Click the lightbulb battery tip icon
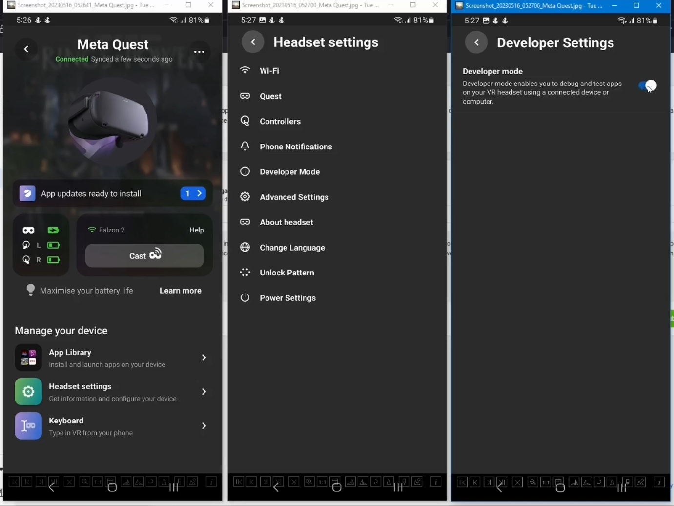Viewport: 674px width, 506px height. (x=31, y=290)
